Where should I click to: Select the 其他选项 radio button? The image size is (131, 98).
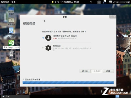pos(43,48)
